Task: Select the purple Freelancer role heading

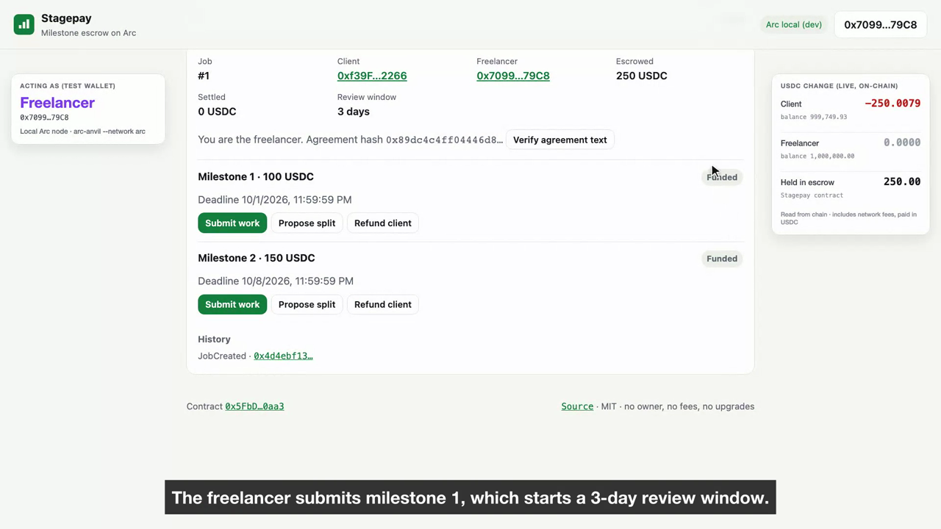Action: (57, 103)
